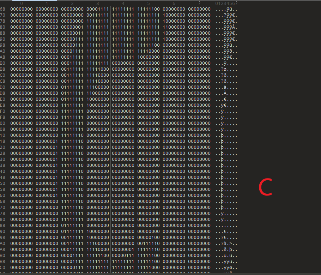Click byte 11111111 in row F0
321x275 pixels.
pyautogui.click(x=72, y=111)
